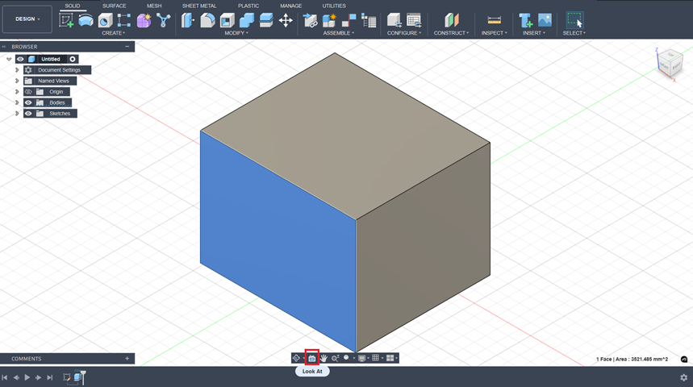Viewport: 693px width, 387px height.
Task: Select Insert Derive icon
Action: [x=525, y=20]
